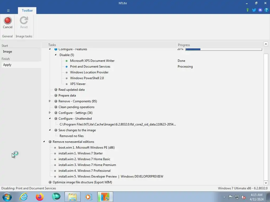Click the green upgrade arrow icon
Viewport: 270px width, 202px height.
coord(248,10)
